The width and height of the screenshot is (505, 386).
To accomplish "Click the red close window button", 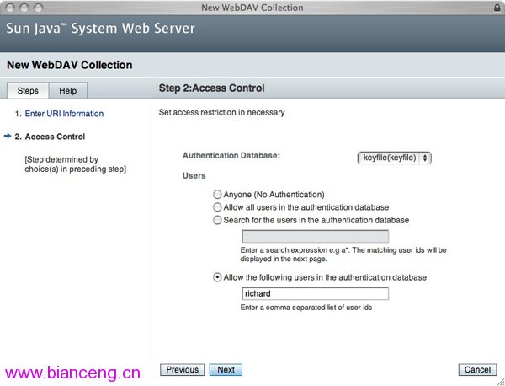I will [10, 8].
